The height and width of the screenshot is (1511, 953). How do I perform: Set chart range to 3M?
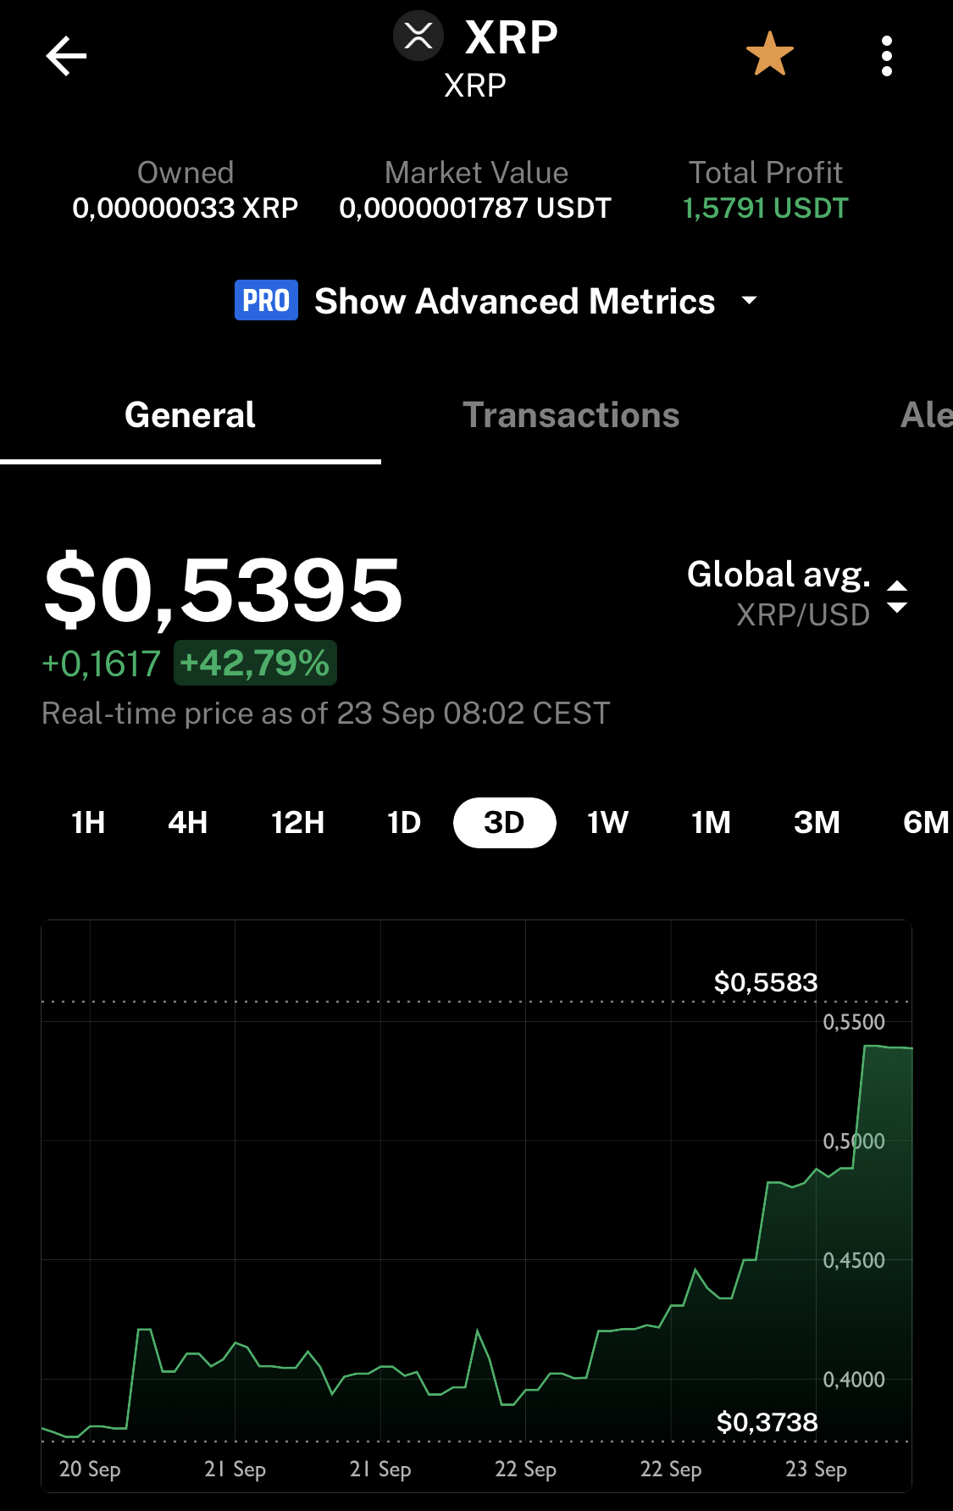point(817,822)
